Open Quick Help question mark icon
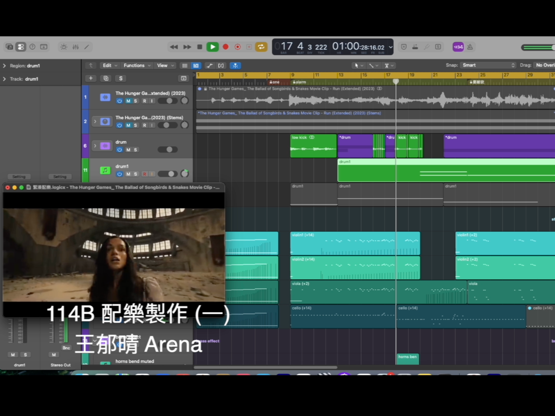Image resolution: width=555 pixels, height=416 pixels. [32, 47]
